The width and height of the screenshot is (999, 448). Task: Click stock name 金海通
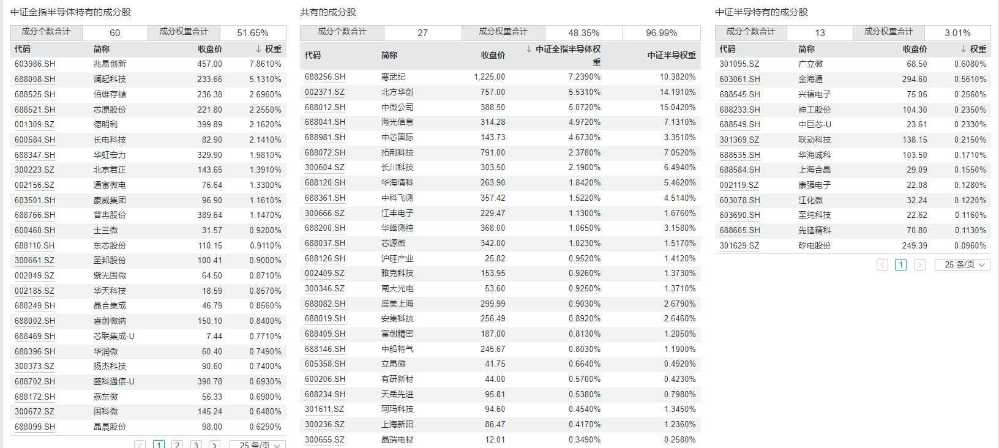(x=810, y=79)
